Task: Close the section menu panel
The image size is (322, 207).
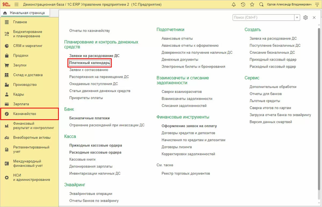Action: [x=314, y=17]
